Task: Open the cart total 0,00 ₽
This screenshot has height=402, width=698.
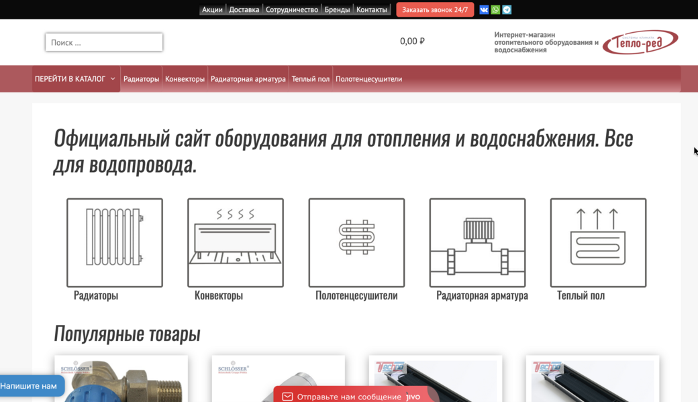Action: [412, 41]
